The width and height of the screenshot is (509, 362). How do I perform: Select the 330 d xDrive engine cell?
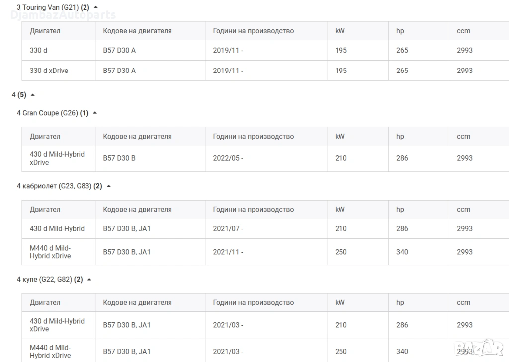click(x=49, y=71)
